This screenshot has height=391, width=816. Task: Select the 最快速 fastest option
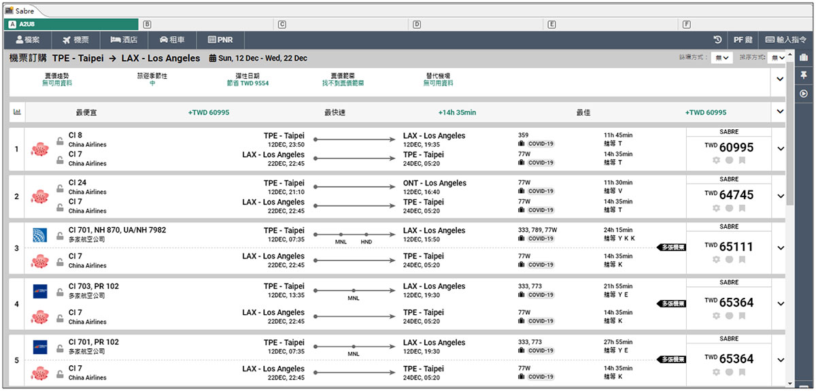(335, 112)
